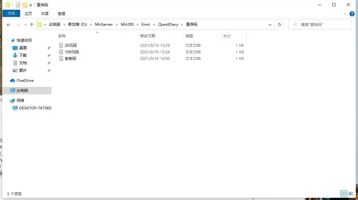
Task: Click 新加卷 (D:) in the breadcrumb
Action: click(77, 24)
